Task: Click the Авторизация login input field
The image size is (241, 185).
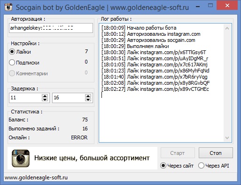Action: click(51, 28)
